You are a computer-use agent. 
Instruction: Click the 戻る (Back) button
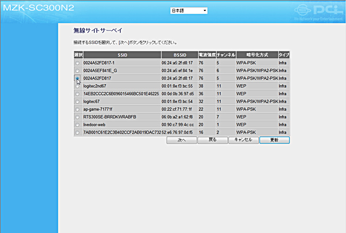212,140
